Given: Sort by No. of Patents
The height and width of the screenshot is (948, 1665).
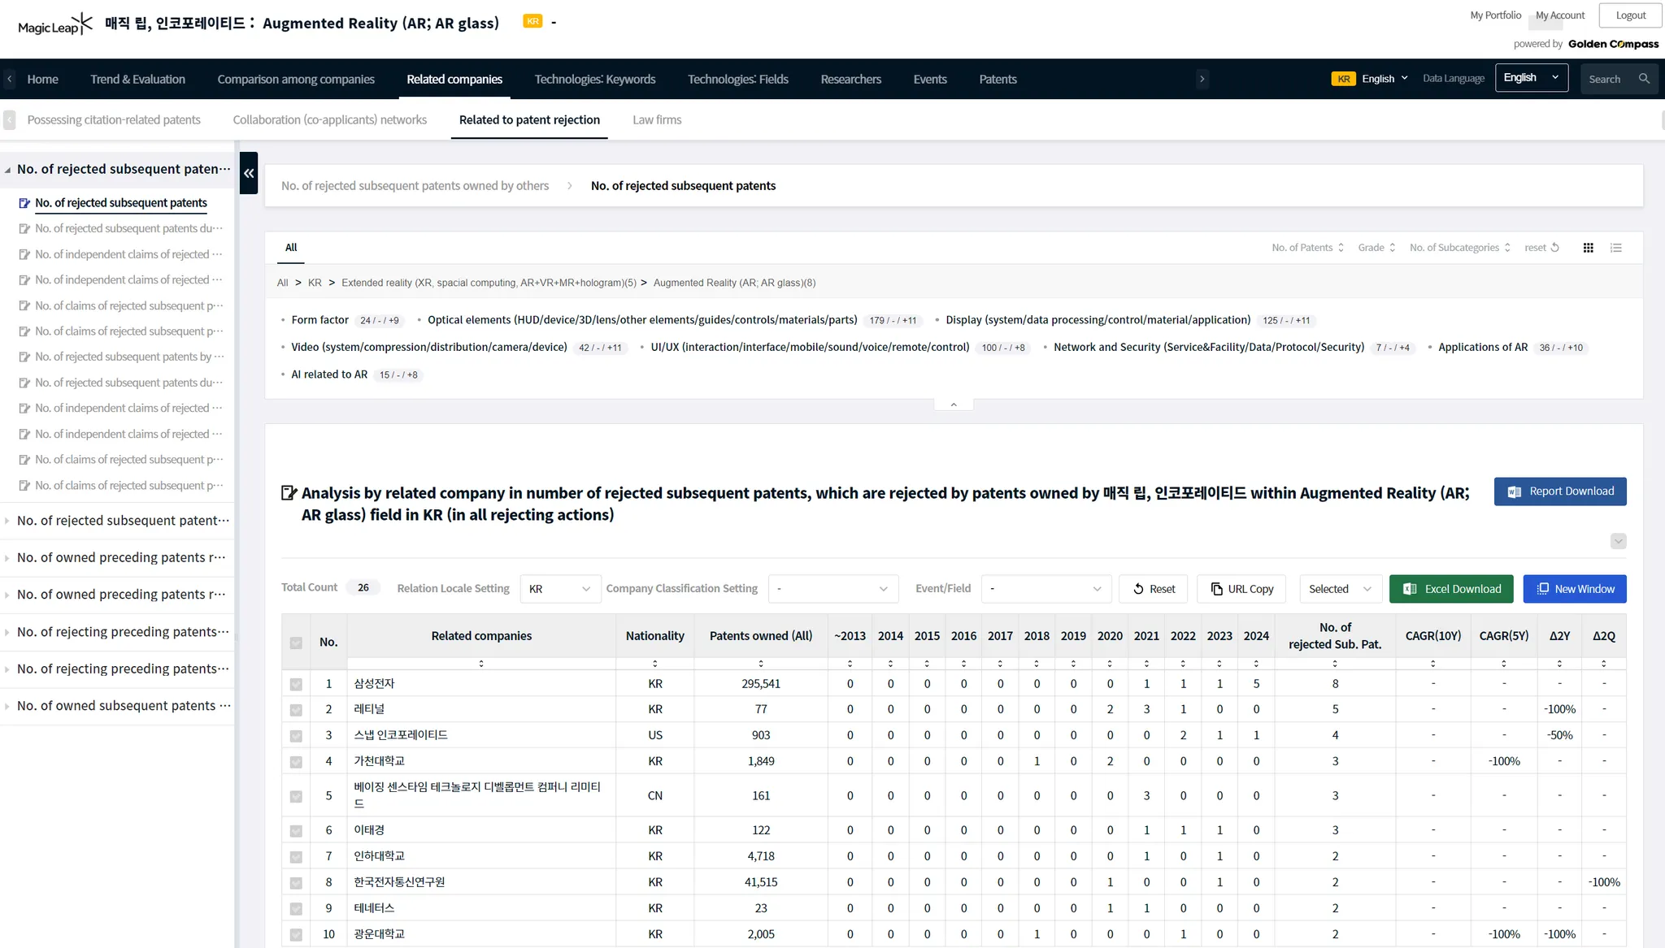Looking at the screenshot, I should tap(1307, 248).
